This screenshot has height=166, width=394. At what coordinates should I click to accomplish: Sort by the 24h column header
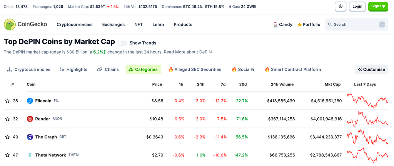pos(200,84)
